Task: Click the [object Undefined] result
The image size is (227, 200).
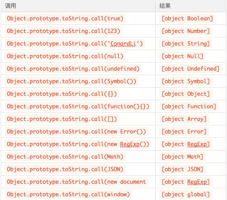Action: pos(191,69)
